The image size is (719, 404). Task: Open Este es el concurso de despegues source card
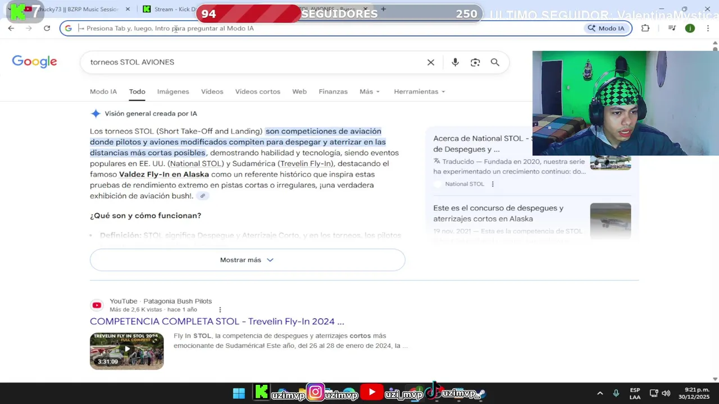[498, 213]
